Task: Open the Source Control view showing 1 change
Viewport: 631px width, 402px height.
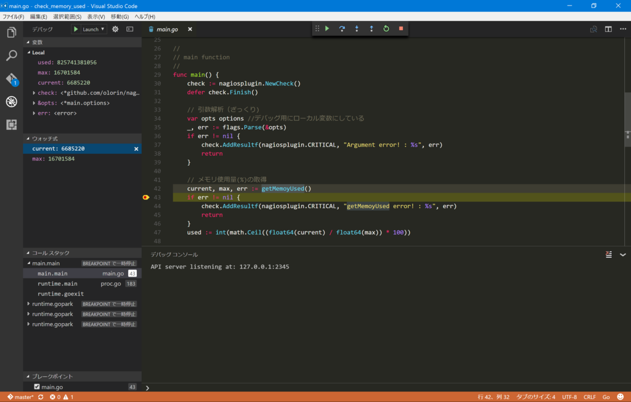Action: tap(11, 78)
